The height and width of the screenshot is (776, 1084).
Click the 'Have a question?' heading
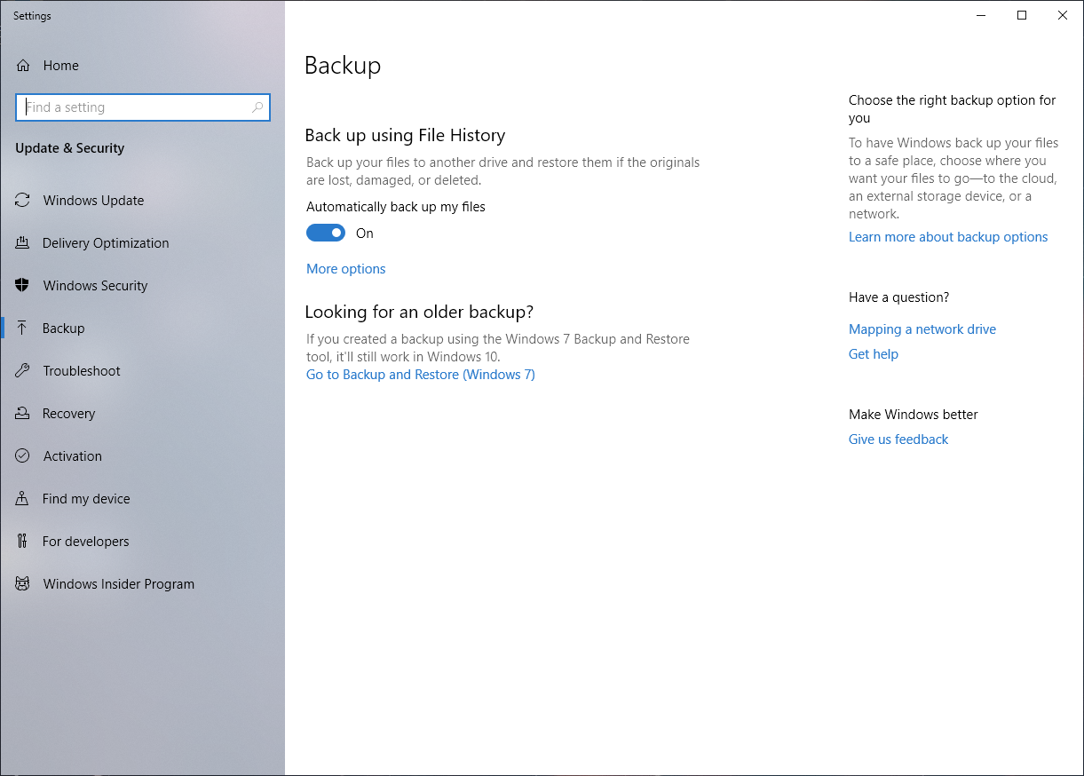[x=899, y=297]
